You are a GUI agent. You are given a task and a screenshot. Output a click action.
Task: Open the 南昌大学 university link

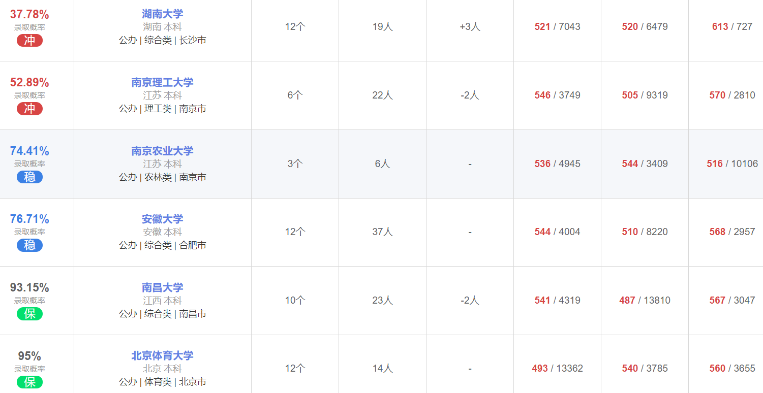coord(162,287)
